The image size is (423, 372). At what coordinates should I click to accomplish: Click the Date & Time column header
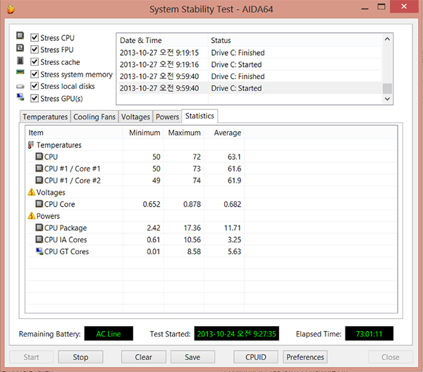pyautogui.click(x=162, y=40)
